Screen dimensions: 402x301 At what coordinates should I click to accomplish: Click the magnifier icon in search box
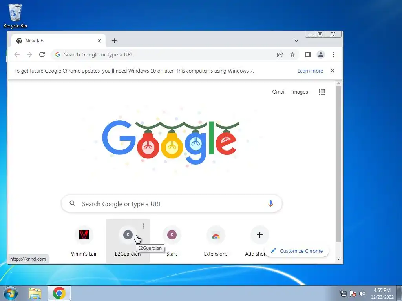click(x=73, y=203)
